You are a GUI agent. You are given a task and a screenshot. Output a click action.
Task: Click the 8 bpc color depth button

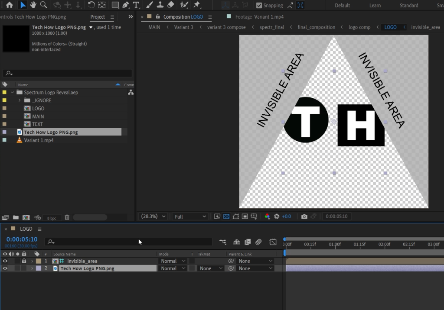(x=51, y=218)
